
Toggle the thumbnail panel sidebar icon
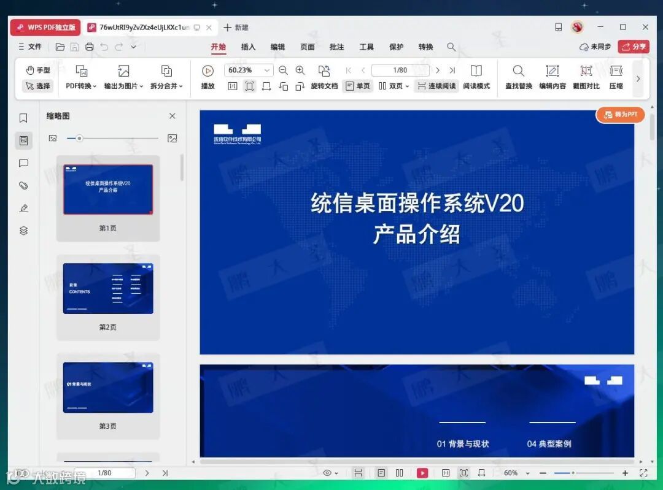point(24,140)
